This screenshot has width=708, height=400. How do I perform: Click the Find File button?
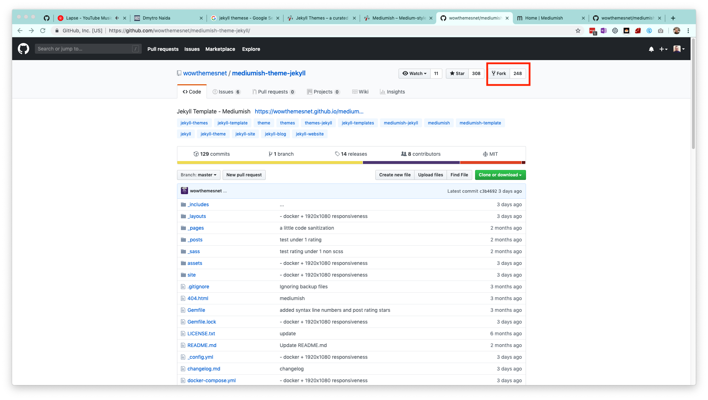click(459, 175)
